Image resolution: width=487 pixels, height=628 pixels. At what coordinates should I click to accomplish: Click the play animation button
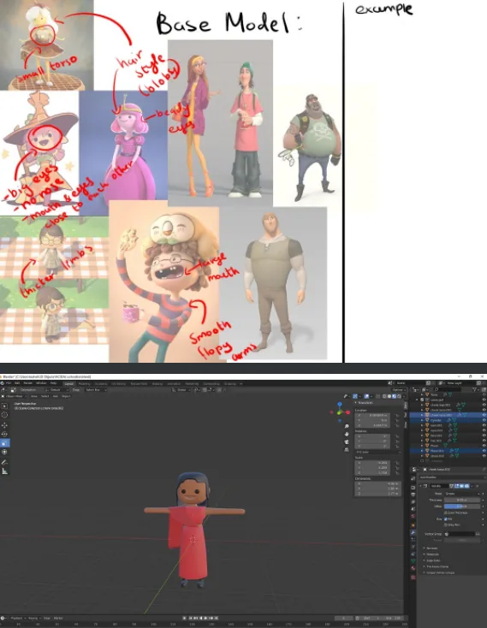click(x=206, y=618)
